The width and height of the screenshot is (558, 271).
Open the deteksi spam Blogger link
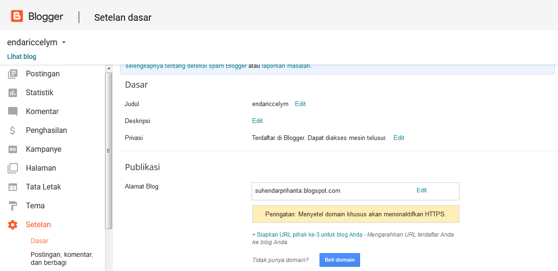pyautogui.click(x=186, y=66)
